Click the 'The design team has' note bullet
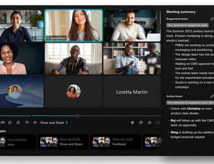This screenshot has width=214, height=164. [x=195, y=57]
